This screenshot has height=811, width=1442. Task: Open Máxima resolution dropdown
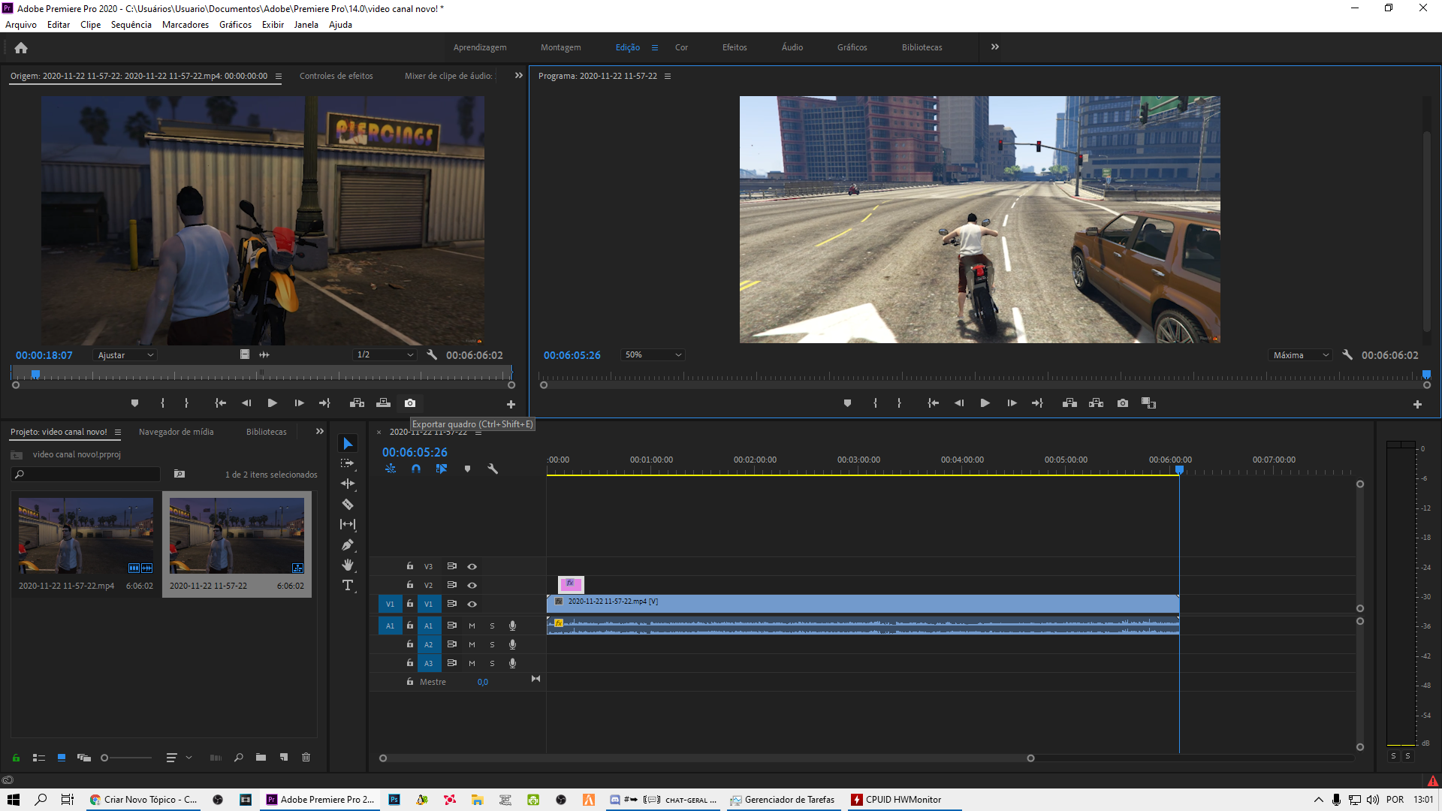click(x=1300, y=354)
